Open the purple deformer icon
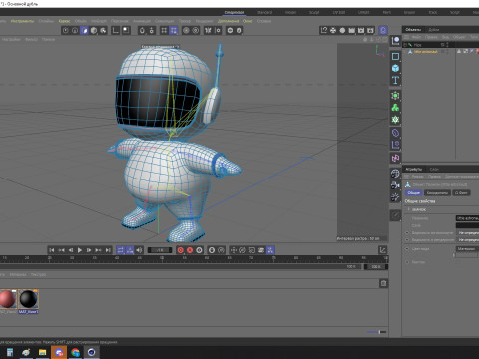479x359 pixels. click(395, 133)
